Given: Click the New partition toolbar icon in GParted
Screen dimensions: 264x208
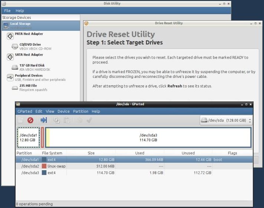Looking at the screenshot, I should 20,120.
